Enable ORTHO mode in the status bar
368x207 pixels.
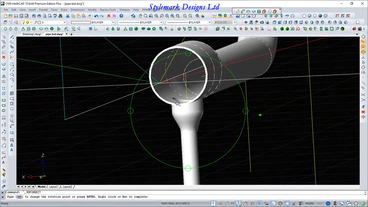tap(266, 204)
